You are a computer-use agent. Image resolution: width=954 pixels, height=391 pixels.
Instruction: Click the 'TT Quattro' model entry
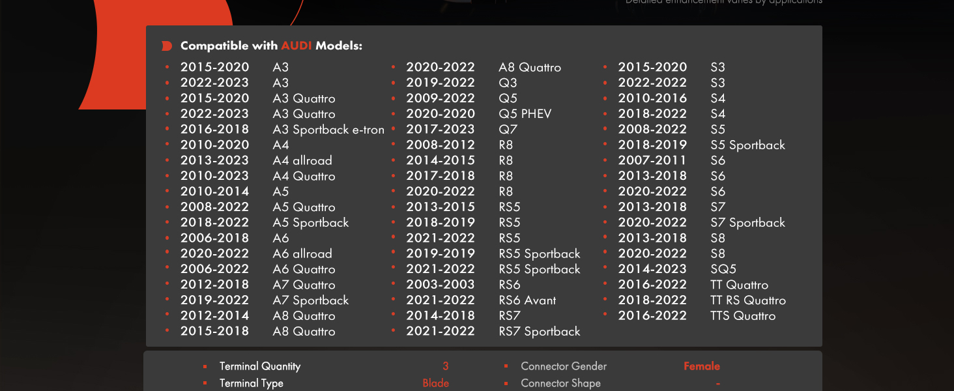coord(740,285)
